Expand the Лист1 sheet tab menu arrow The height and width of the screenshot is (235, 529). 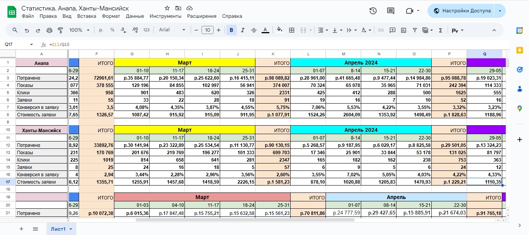71,229
